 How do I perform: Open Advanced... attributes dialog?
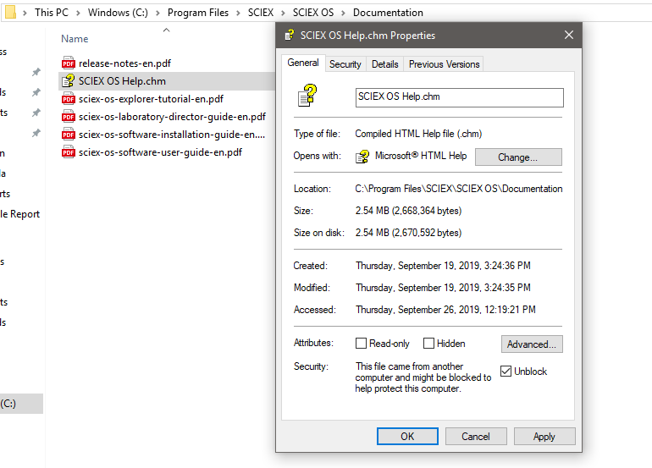tap(532, 344)
